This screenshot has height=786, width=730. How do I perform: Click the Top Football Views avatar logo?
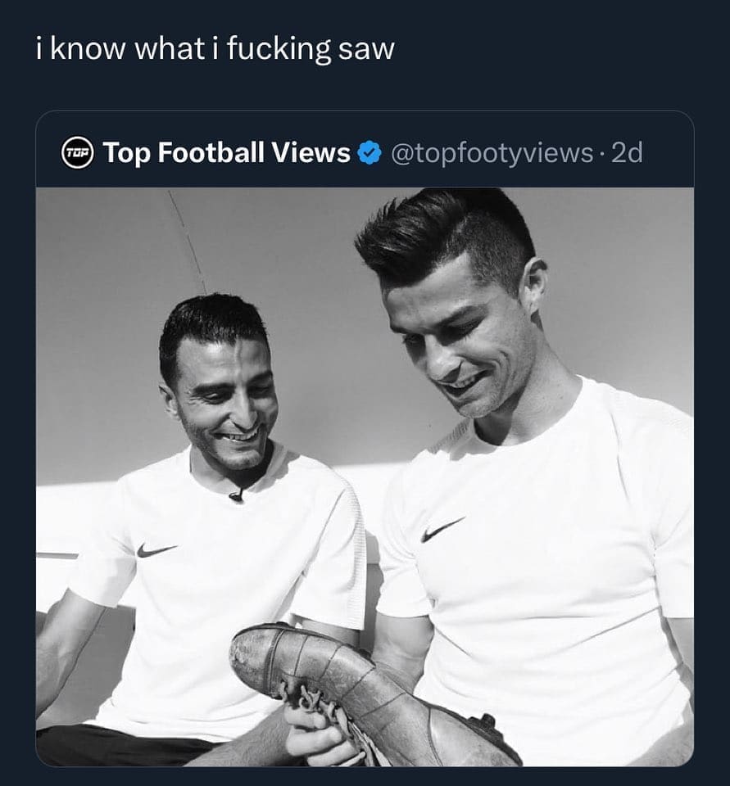[78, 152]
